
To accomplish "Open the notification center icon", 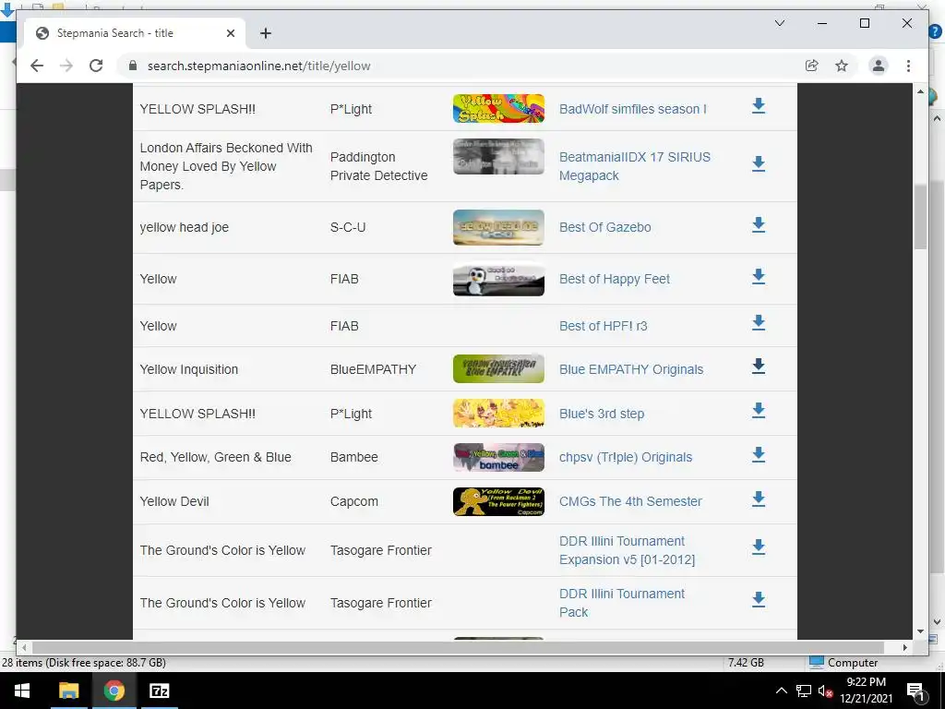I will pos(915,691).
